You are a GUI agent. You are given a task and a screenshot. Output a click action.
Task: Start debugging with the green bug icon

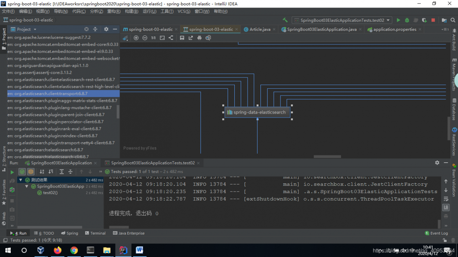point(407,20)
